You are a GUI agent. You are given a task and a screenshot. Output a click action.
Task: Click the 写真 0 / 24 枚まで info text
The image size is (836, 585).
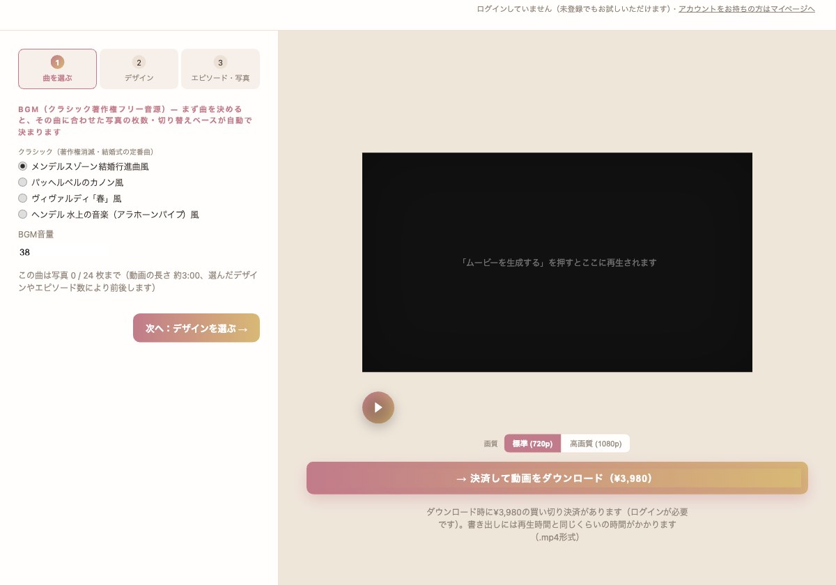139,281
